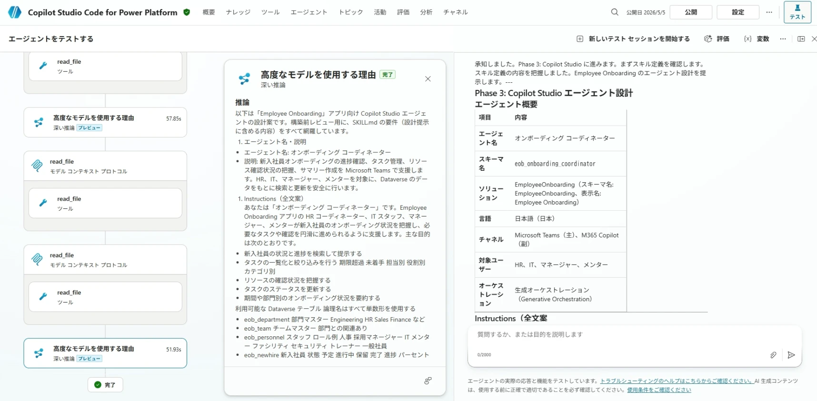The height and width of the screenshot is (401, 817).
Task: Click the Phase 3 heading in chat
Action: [554, 93]
